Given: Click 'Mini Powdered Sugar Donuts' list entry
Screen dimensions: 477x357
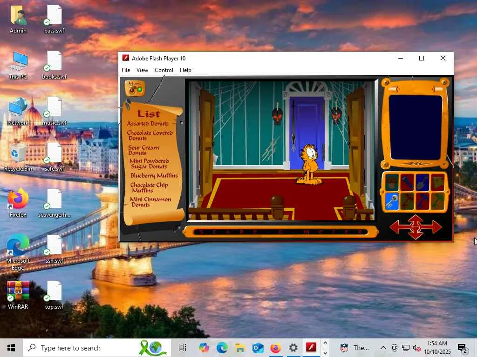Looking at the screenshot, I should 149,164.
